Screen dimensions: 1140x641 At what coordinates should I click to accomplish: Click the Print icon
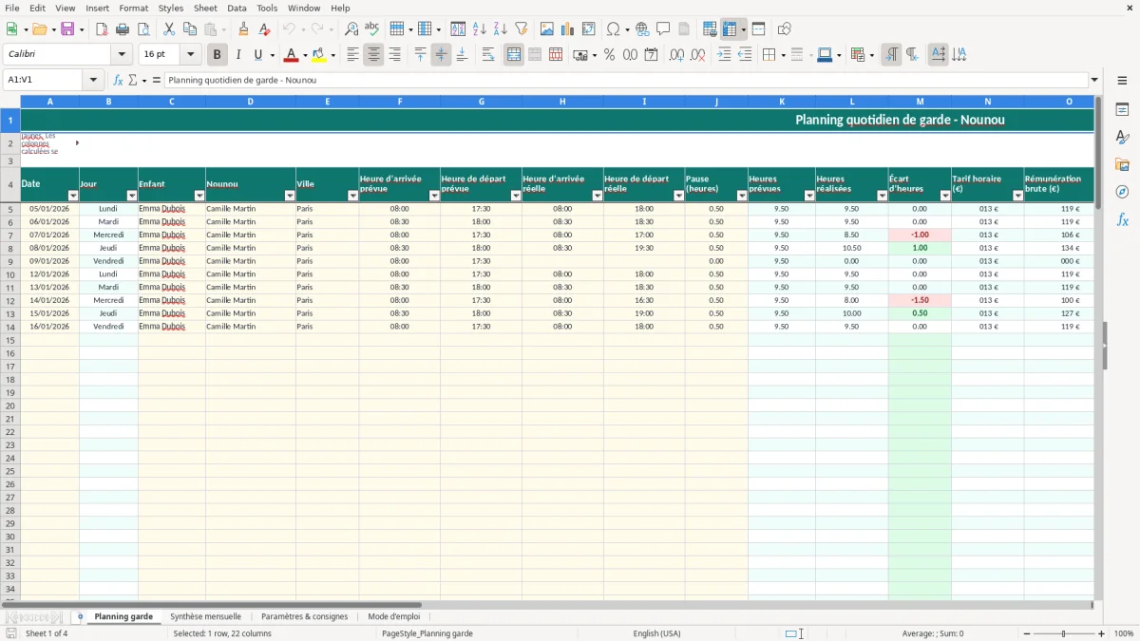123,29
